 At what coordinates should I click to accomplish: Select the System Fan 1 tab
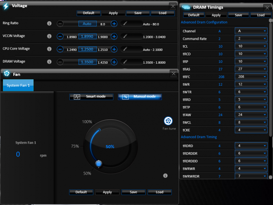[18, 85]
